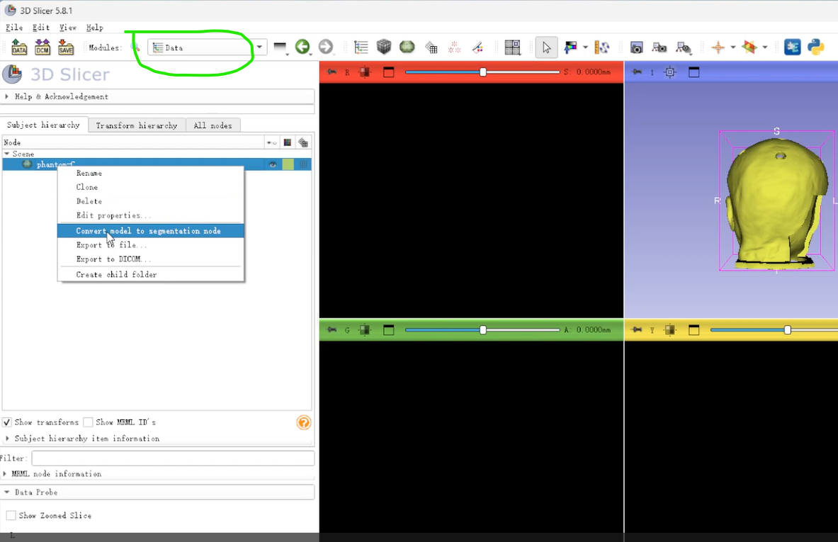Open the Segment Editor icon
The height and width of the screenshot is (542, 838).
click(477, 47)
